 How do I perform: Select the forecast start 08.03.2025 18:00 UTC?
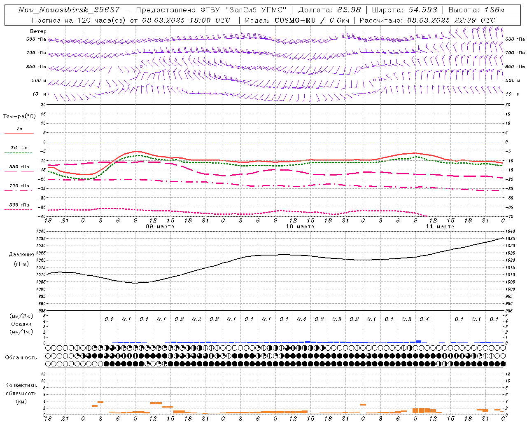(x=186, y=20)
